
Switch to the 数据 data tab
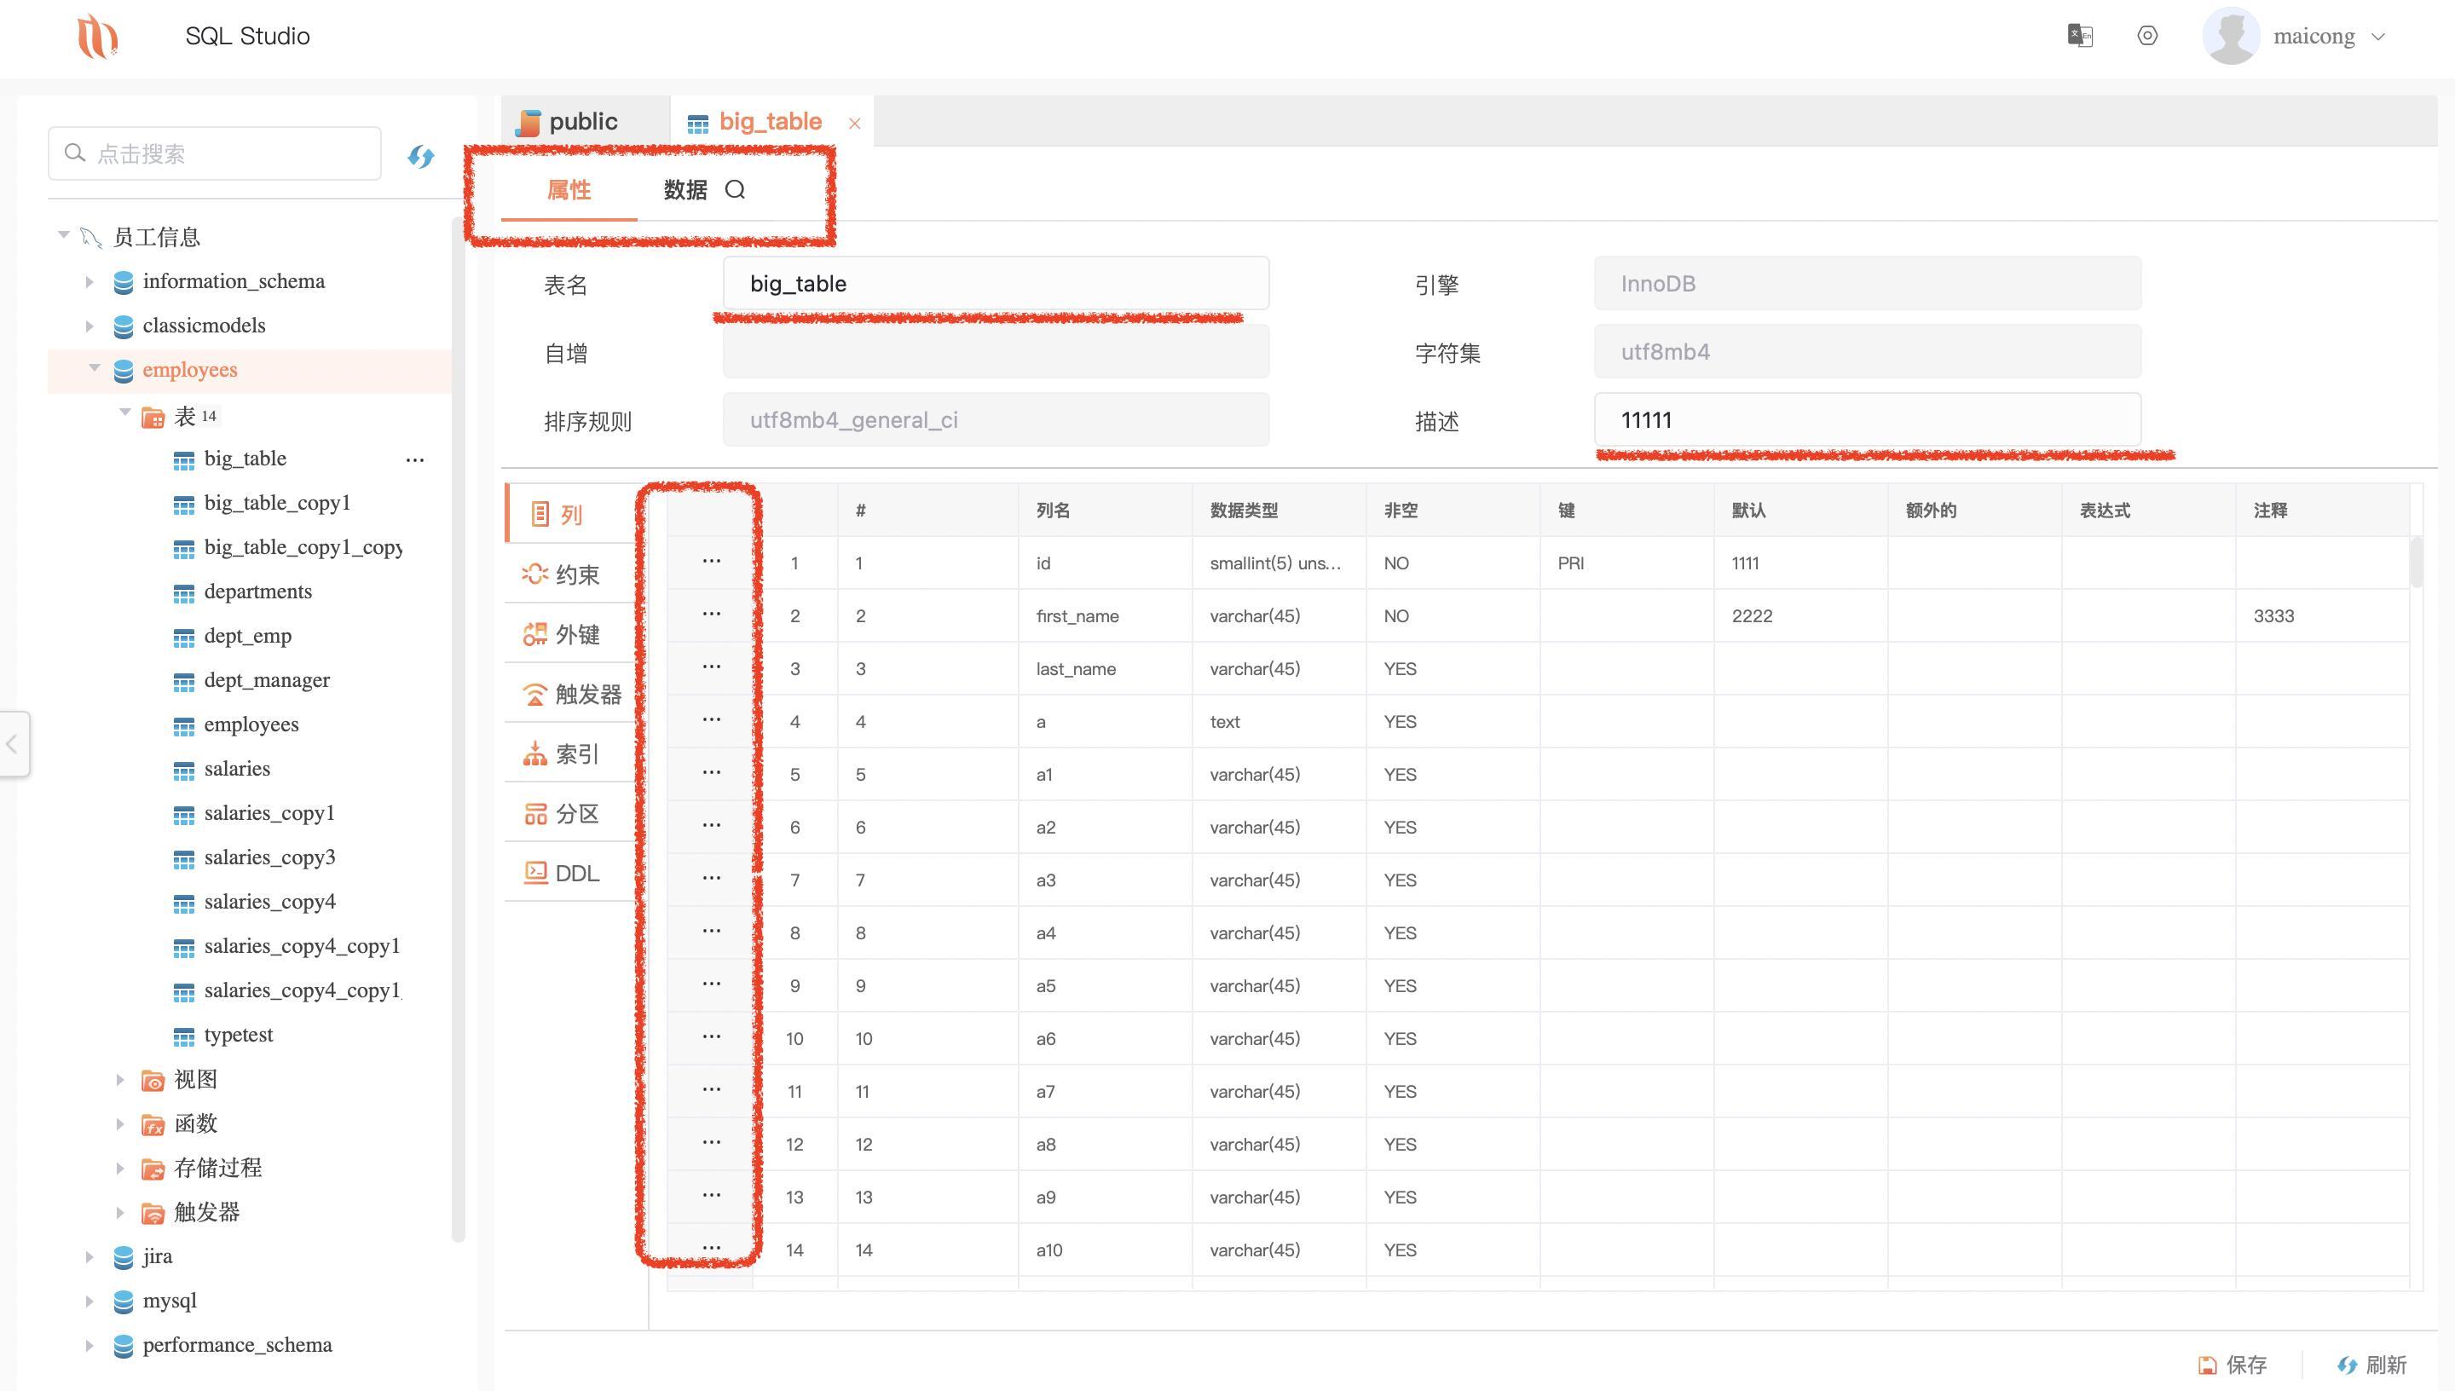685,189
